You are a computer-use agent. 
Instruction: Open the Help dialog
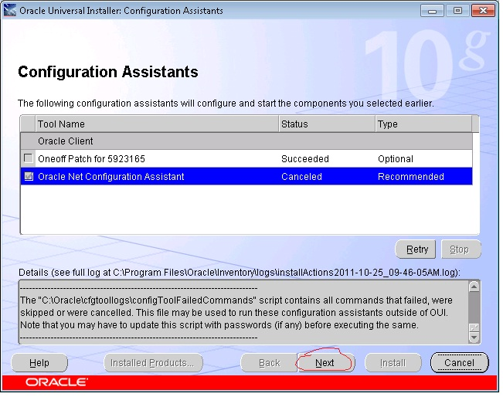(39, 363)
